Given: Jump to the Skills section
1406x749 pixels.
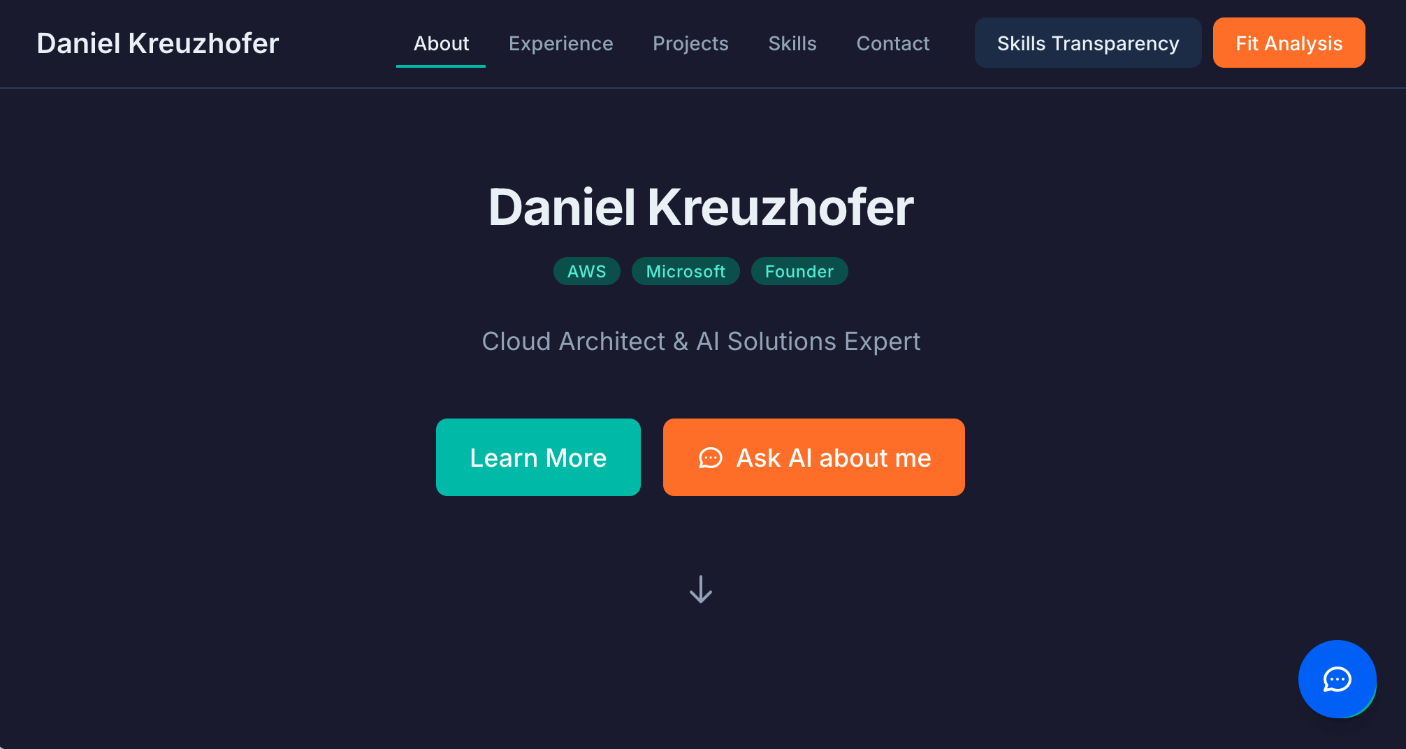Looking at the screenshot, I should [x=792, y=43].
